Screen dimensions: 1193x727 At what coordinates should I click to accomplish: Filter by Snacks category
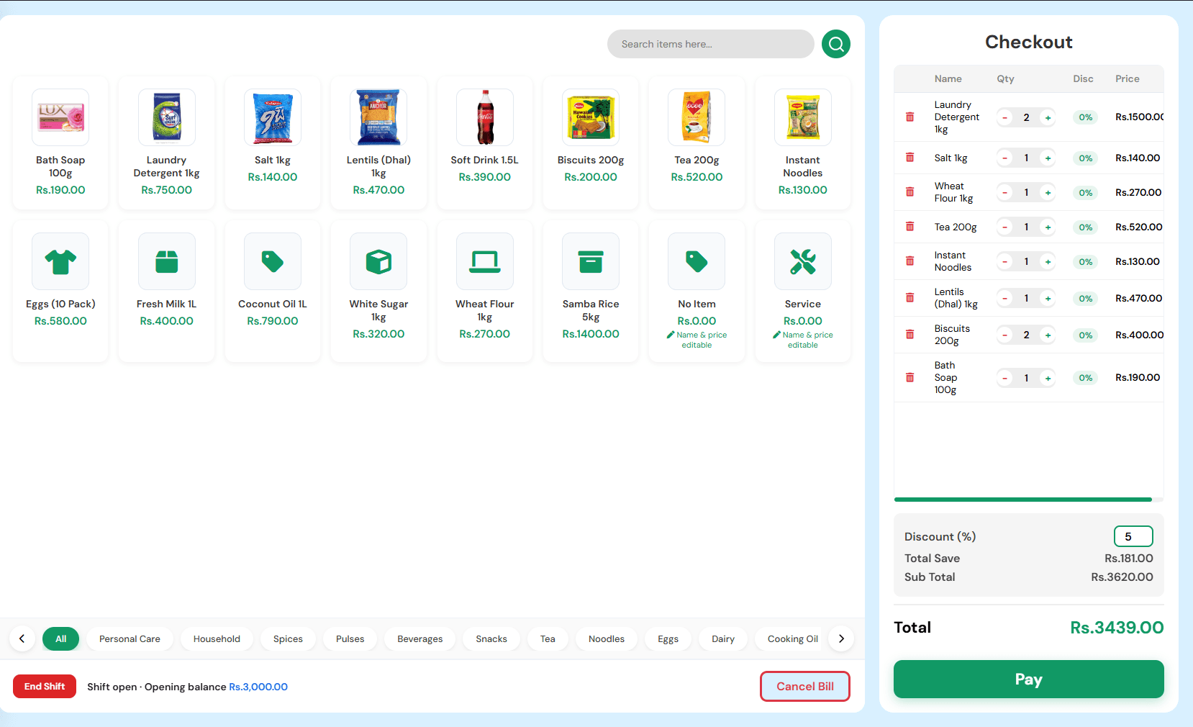(x=491, y=638)
